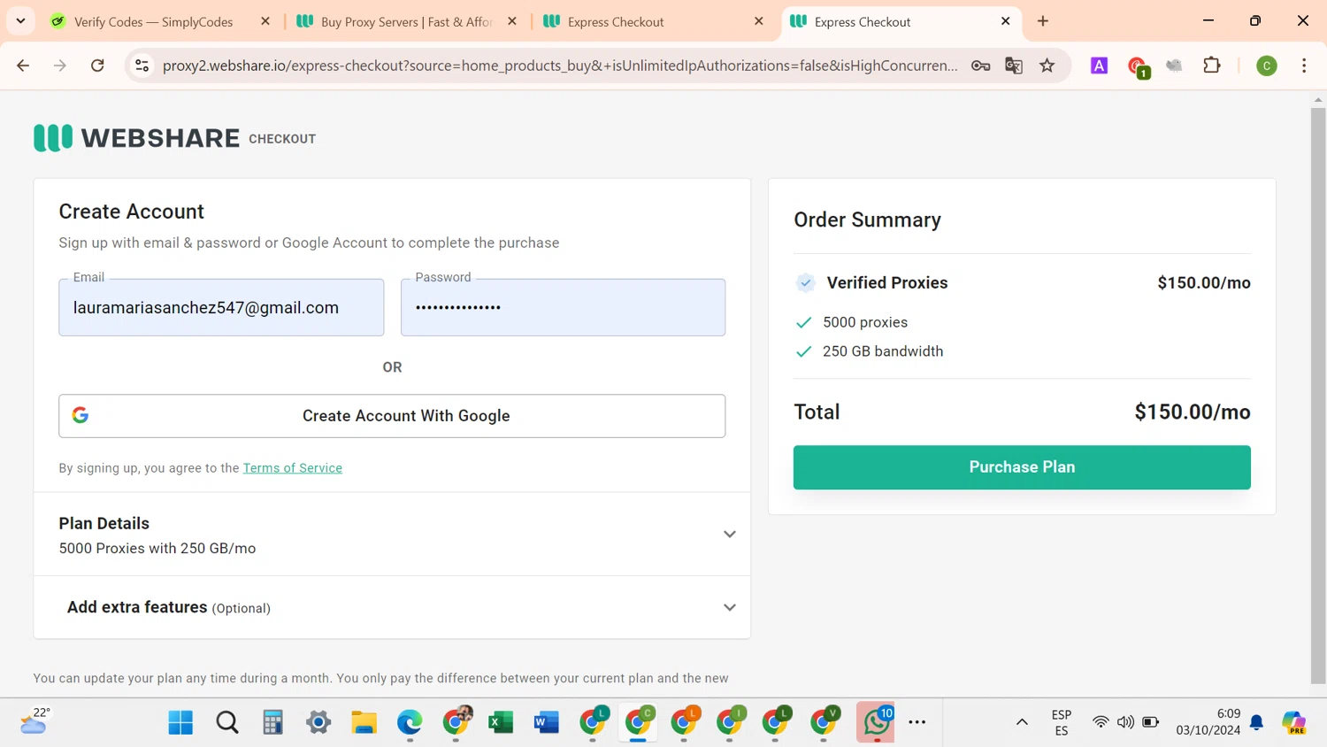
Task: Open the clock showing 6:09 and 03/10/2024
Action: [1208, 722]
